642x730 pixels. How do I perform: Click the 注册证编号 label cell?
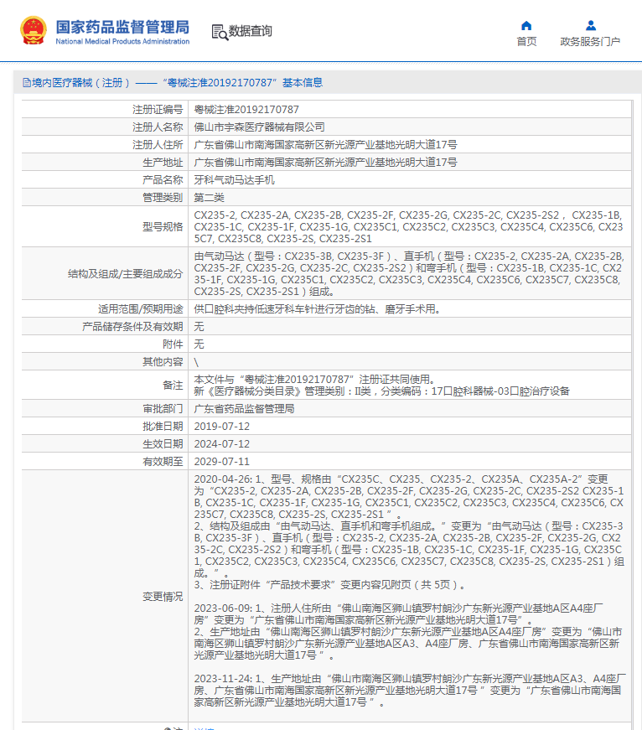(x=105, y=110)
